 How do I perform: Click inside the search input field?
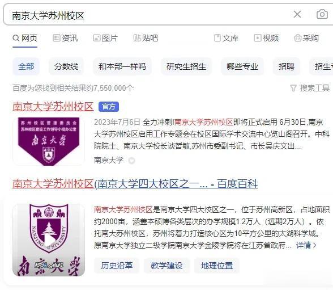coord(148,15)
